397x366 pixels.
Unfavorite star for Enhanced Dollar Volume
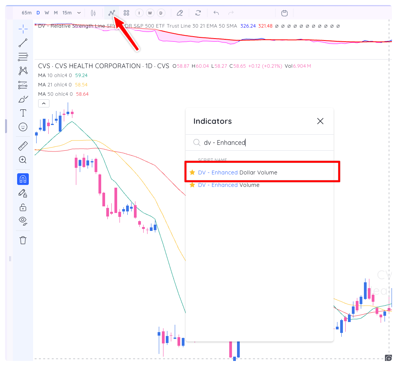click(x=192, y=172)
